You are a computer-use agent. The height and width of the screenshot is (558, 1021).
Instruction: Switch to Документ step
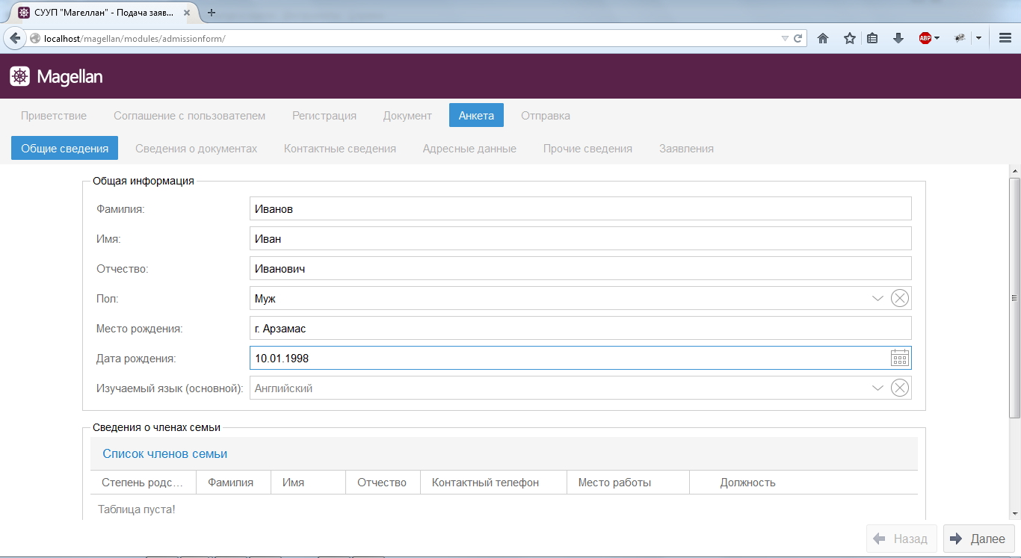coord(407,116)
